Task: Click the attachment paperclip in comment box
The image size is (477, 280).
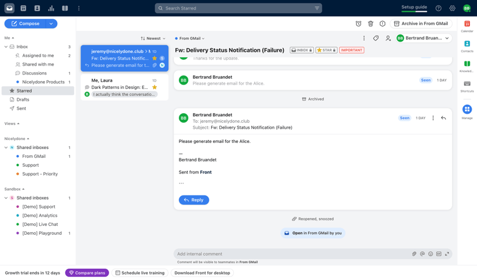Action: pyautogui.click(x=414, y=254)
